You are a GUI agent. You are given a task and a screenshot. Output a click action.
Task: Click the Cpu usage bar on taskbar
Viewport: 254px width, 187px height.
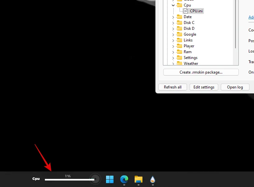pos(70,180)
